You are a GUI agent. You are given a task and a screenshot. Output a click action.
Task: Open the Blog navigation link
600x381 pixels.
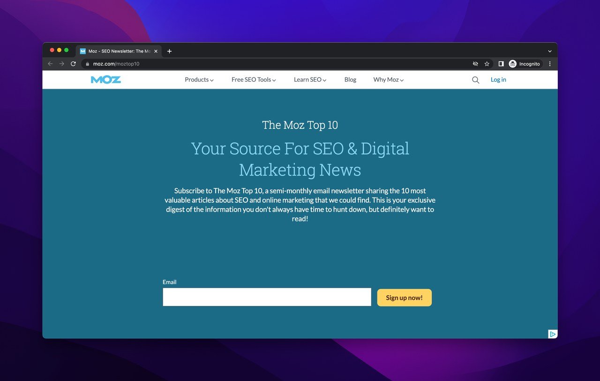pyautogui.click(x=350, y=80)
